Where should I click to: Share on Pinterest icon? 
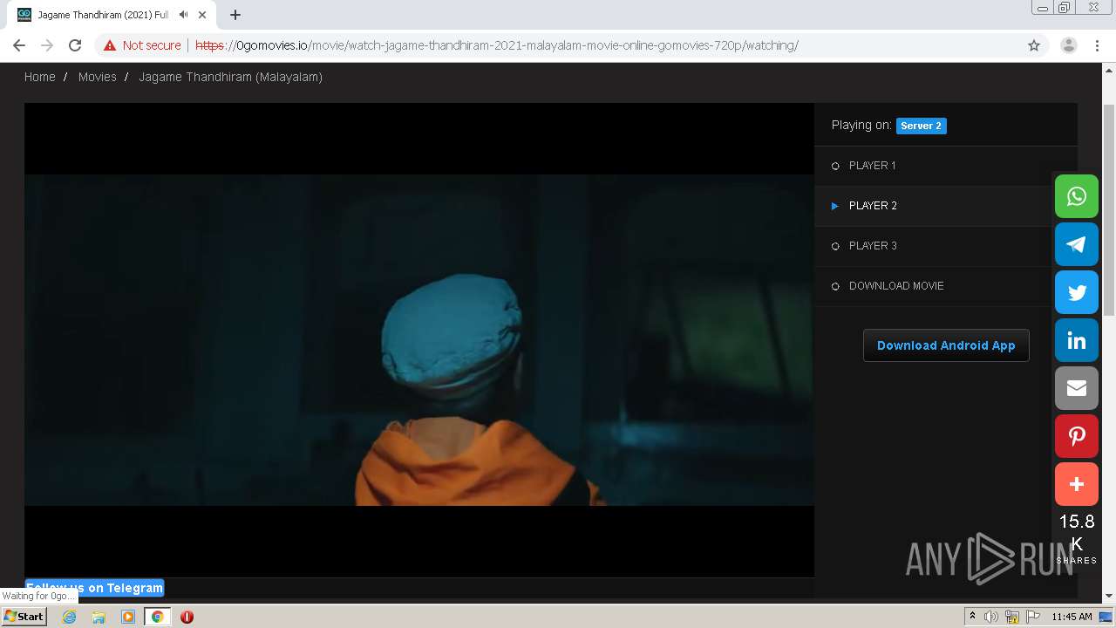click(x=1077, y=436)
